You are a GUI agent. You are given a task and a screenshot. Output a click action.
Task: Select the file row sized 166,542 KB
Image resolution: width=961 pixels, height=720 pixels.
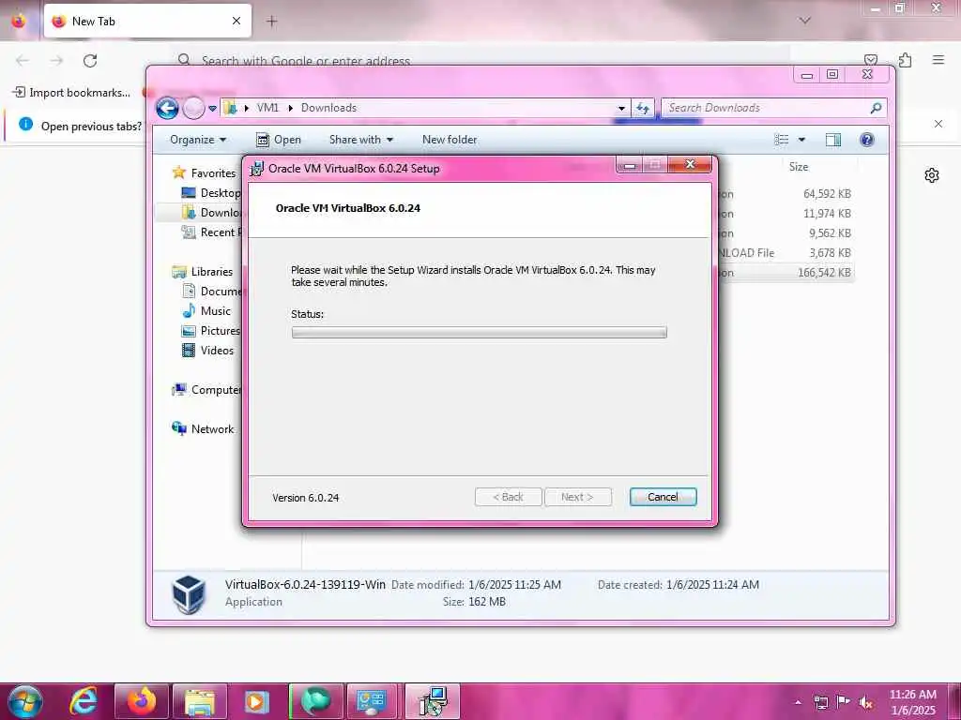(786, 273)
